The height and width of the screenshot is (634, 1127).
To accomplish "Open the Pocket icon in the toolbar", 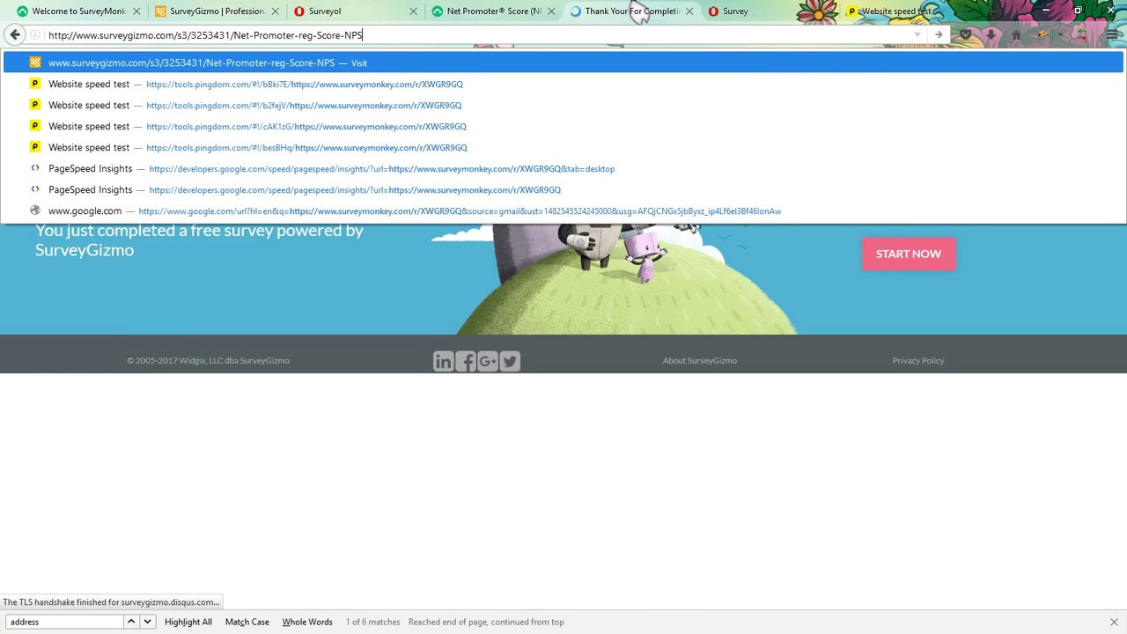I will pos(966,35).
